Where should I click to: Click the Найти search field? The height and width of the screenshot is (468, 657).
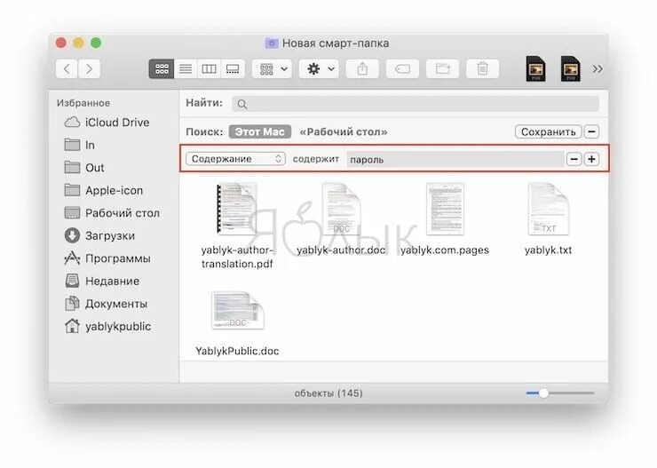(416, 104)
